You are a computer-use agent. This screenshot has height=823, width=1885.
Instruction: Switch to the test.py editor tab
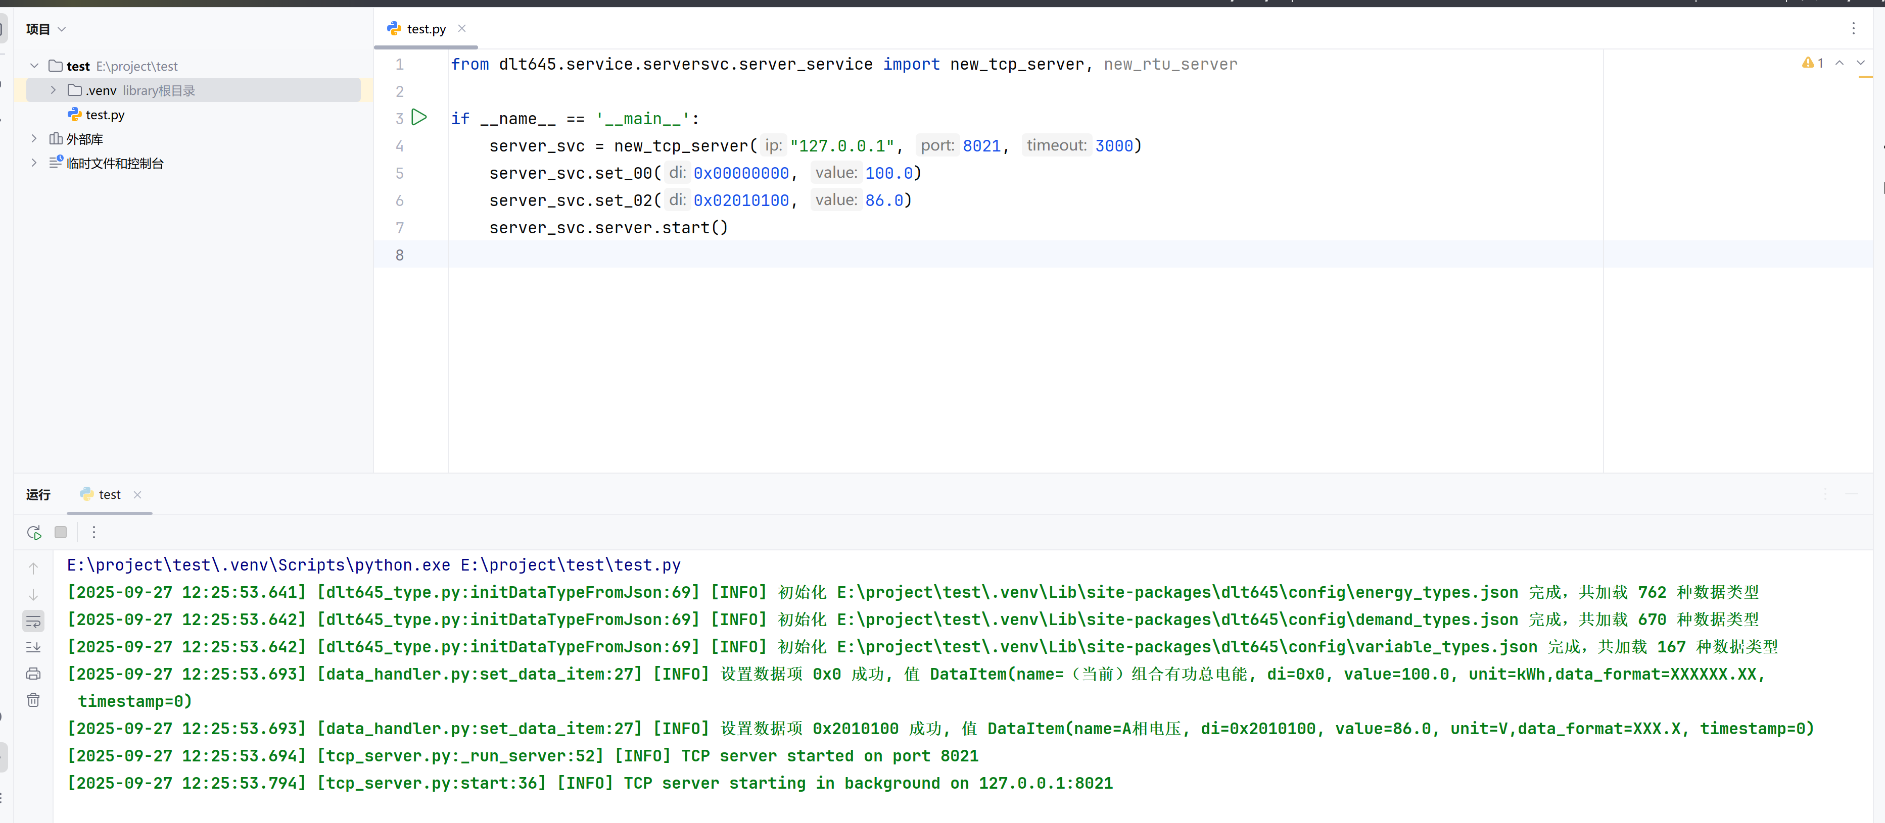tap(425, 29)
